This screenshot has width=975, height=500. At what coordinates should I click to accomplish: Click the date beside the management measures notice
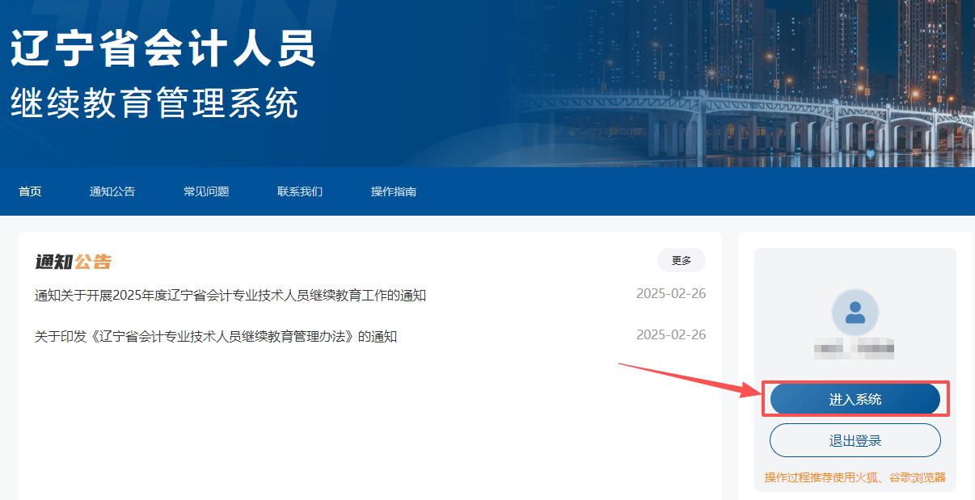click(672, 334)
